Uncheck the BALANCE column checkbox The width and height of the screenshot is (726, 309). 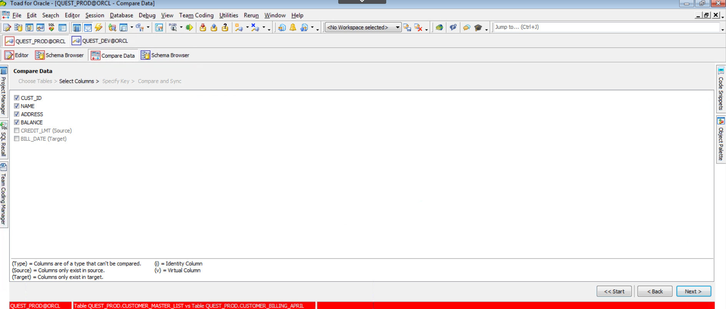tap(17, 122)
